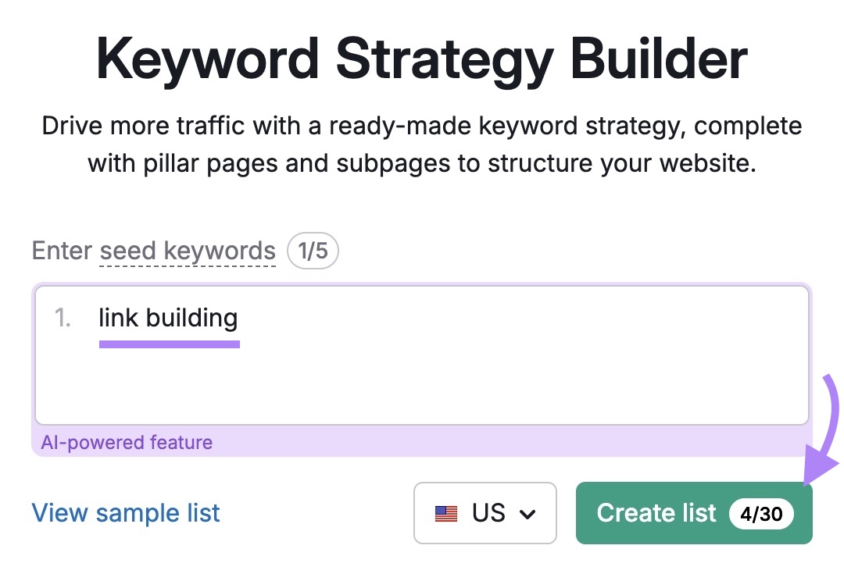Open the database region picker showing US
844x581 pixels.
pos(485,513)
